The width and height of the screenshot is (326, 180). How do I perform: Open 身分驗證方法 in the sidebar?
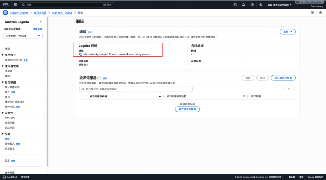tap(12, 87)
